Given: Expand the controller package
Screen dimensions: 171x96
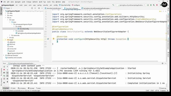Looking at the screenshot, I should pyautogui.click(x=14, y=31).
